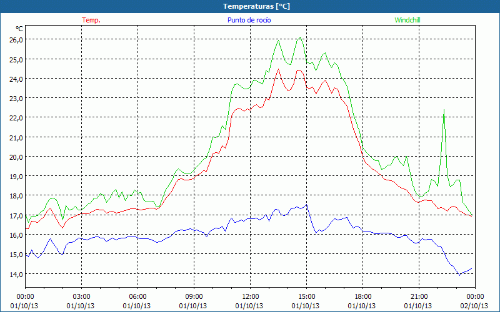This screenshot has width=500, height=312.
Task: Click the 18,0 y-axis value
Action: tap(16, 196)
